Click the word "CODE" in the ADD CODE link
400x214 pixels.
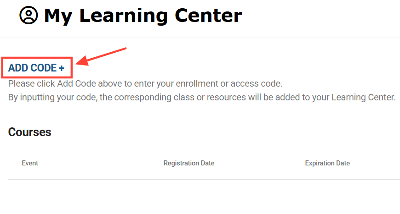pyautogui.click(x=44, y=68)
